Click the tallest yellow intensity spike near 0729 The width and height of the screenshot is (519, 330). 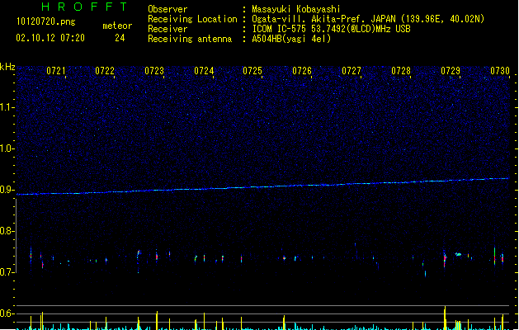(445, 318)
